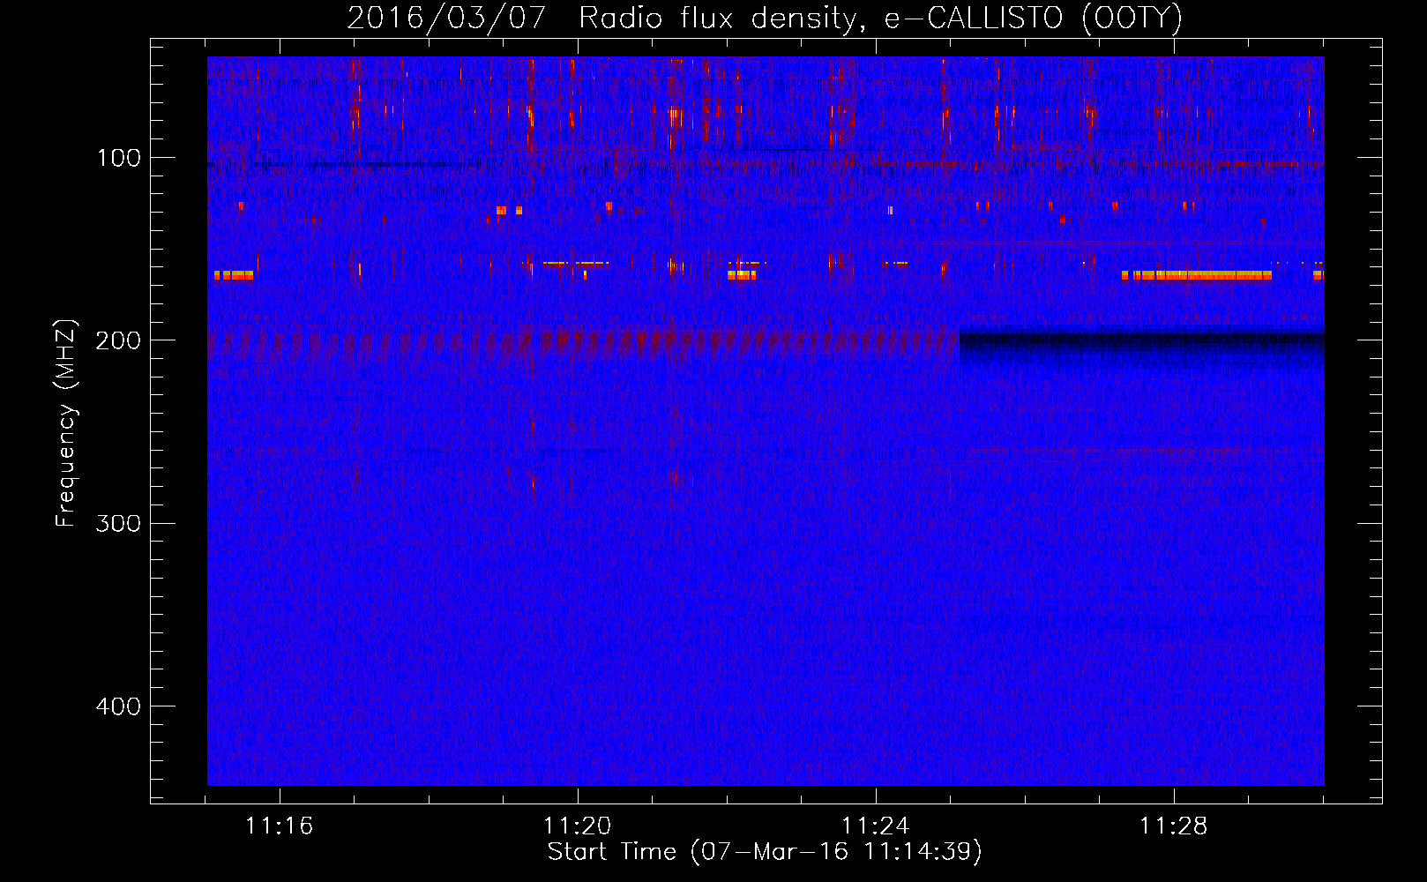Click the 300 frequency tick label
The image size is (1427, 882).
click(118, 523)
